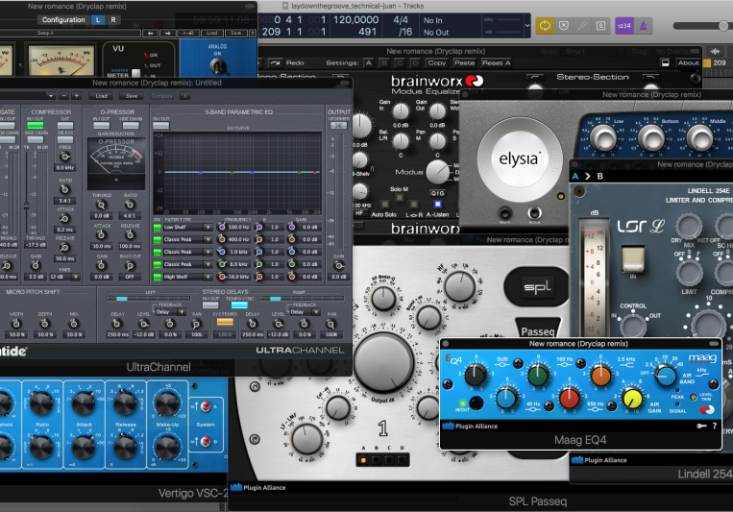The width and height of the screenshot is (733, 512).
Task: Click the brainworx Paste button
Action: pos(464,62)
